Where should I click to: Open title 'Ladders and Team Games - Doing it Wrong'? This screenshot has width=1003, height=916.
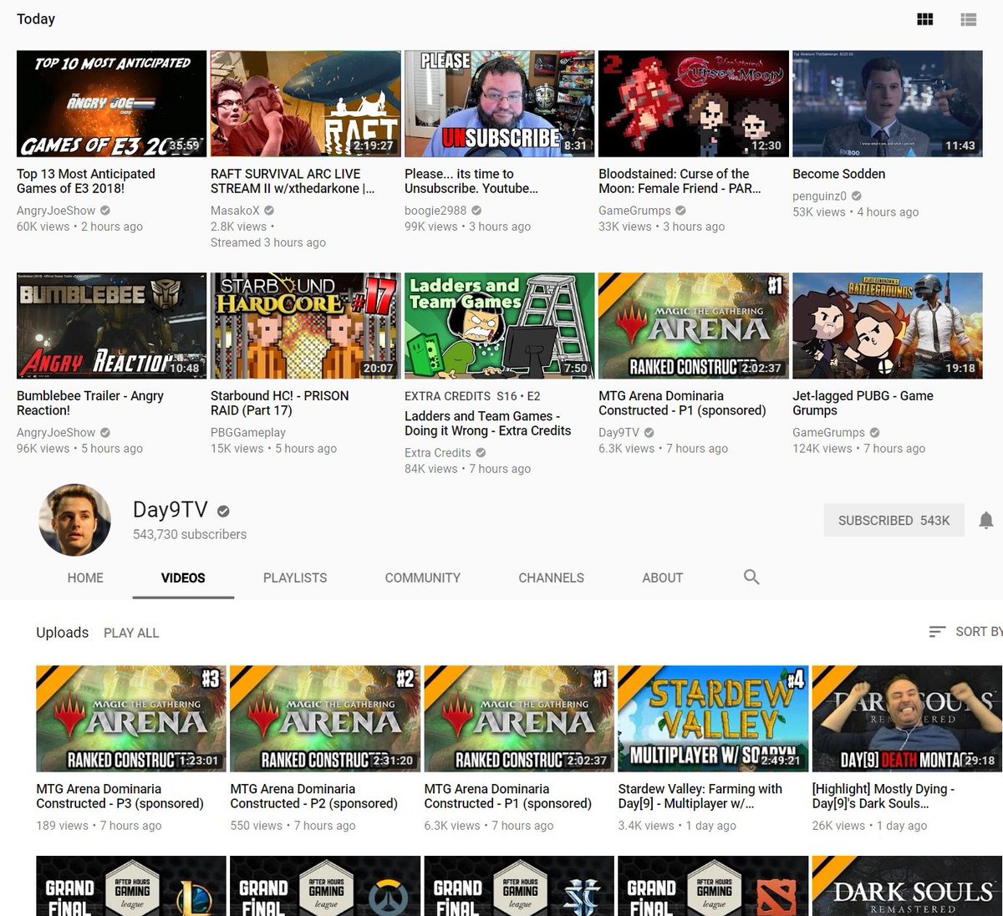click(x=487, y=423)
